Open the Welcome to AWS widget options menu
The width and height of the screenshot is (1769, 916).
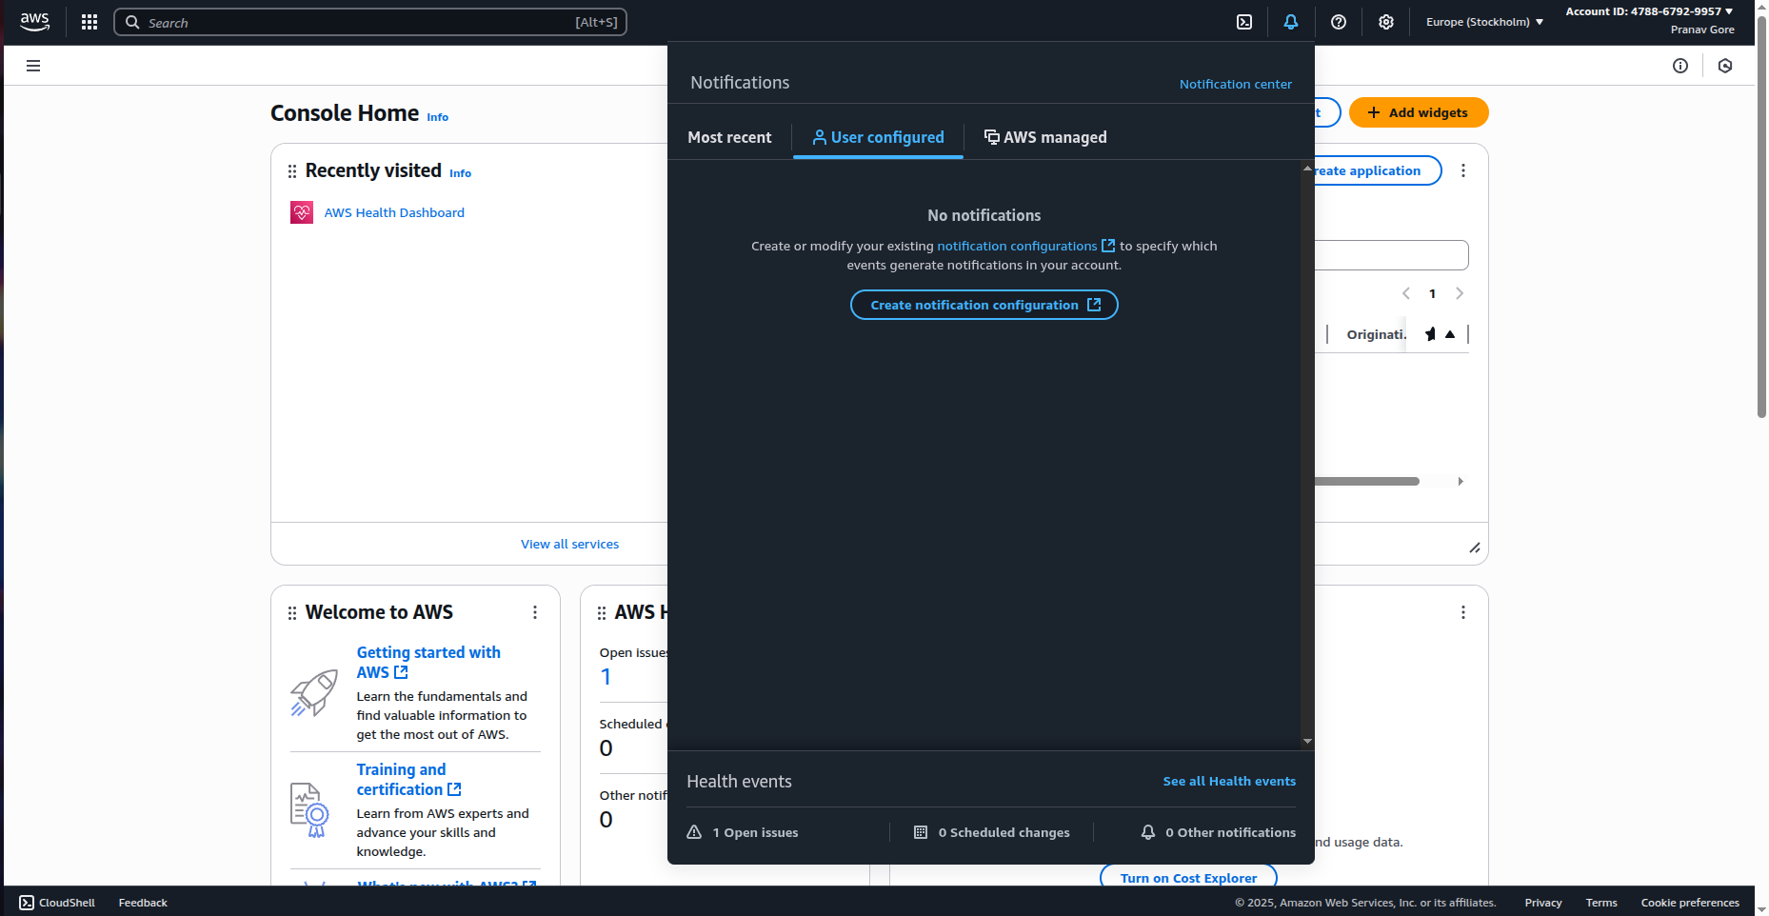[535, 612]
